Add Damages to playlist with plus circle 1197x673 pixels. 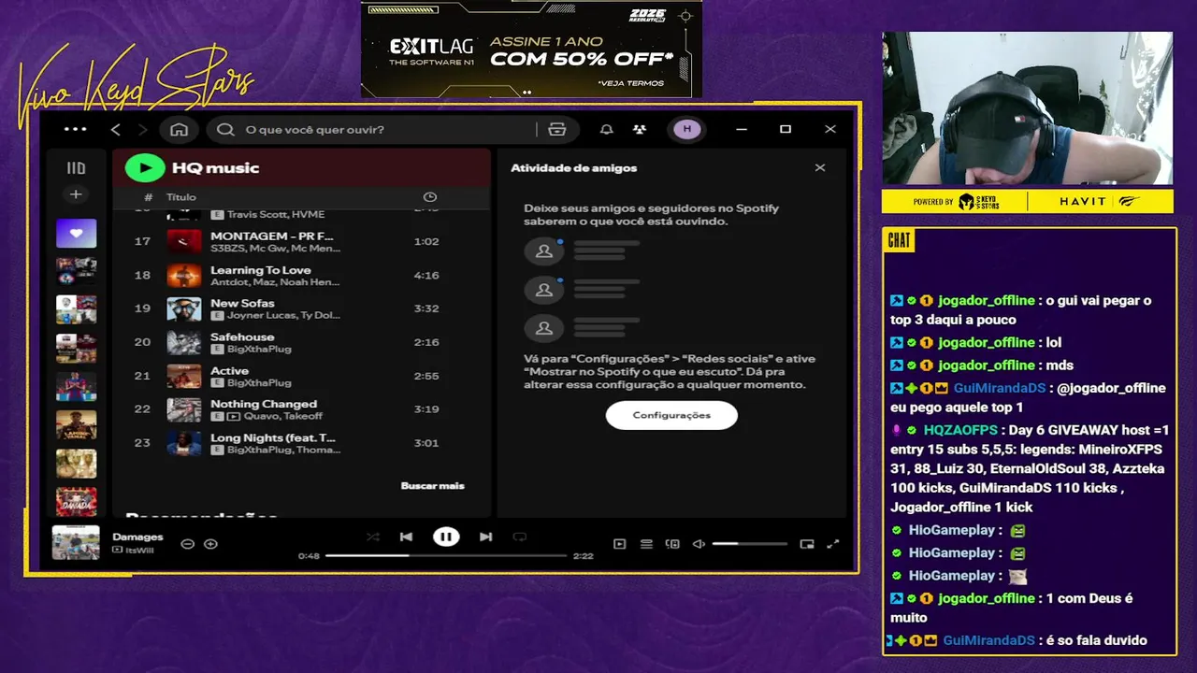pyautogui.click(x=210, y=544)
